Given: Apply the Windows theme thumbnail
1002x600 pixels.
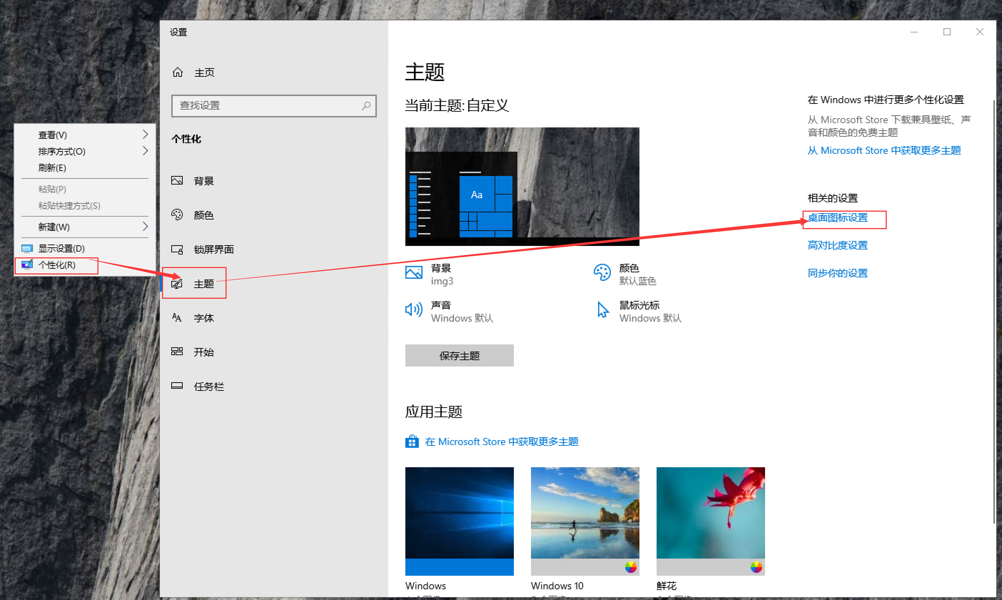Looking at the screenshot, I should (459, 521).
